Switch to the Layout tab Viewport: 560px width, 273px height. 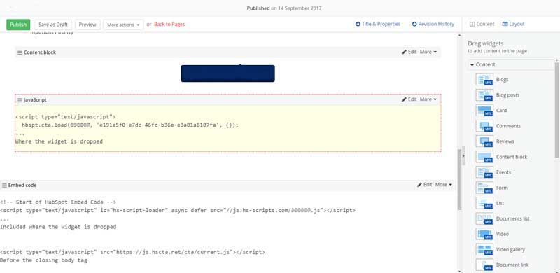coord(513,24)
